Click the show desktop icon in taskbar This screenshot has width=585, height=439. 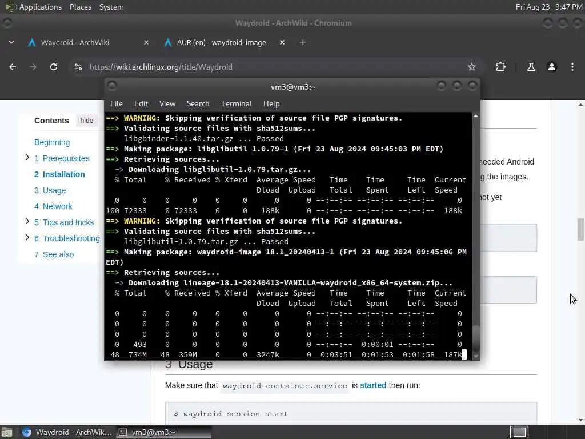pos(7,432)
